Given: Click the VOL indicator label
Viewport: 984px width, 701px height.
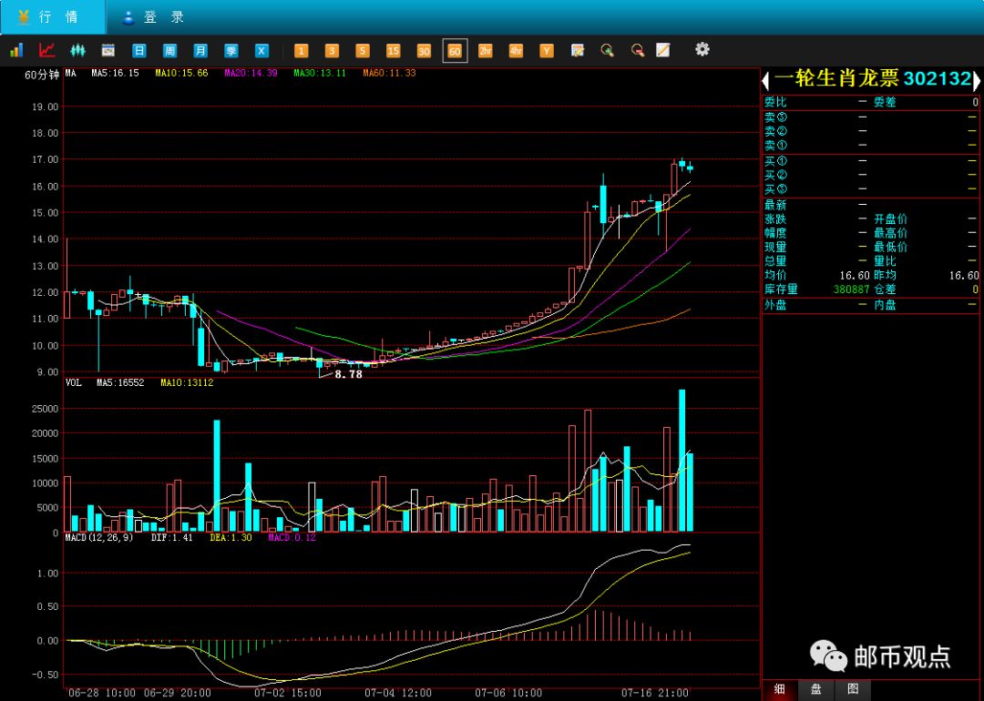Looking at the screenshot, I should pyautogui.click(x=74, y=382).
